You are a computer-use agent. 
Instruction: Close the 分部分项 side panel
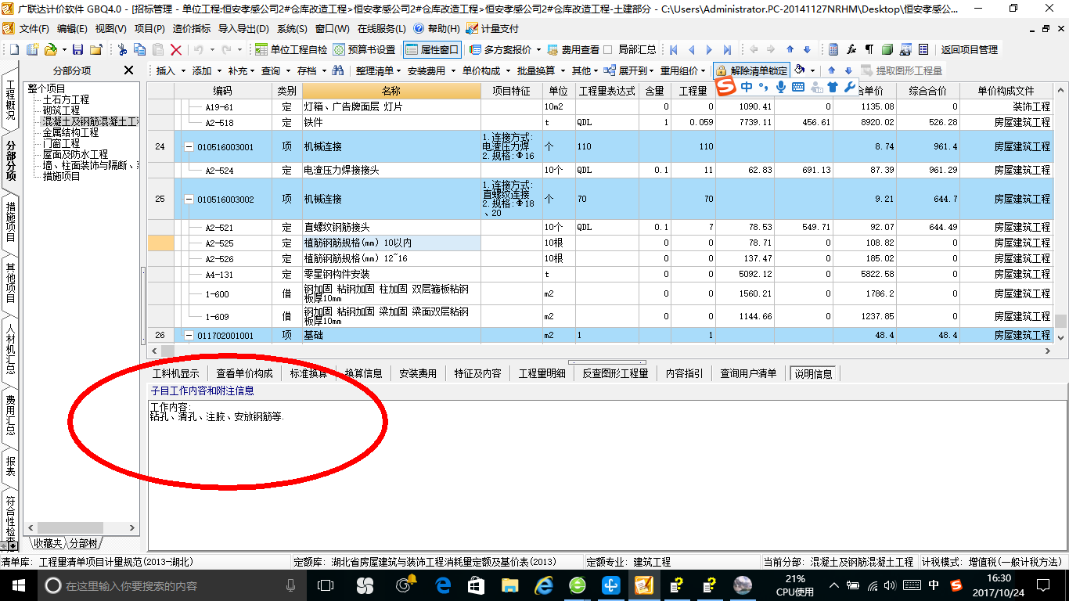pyautogui.click(x=129, y=70)
